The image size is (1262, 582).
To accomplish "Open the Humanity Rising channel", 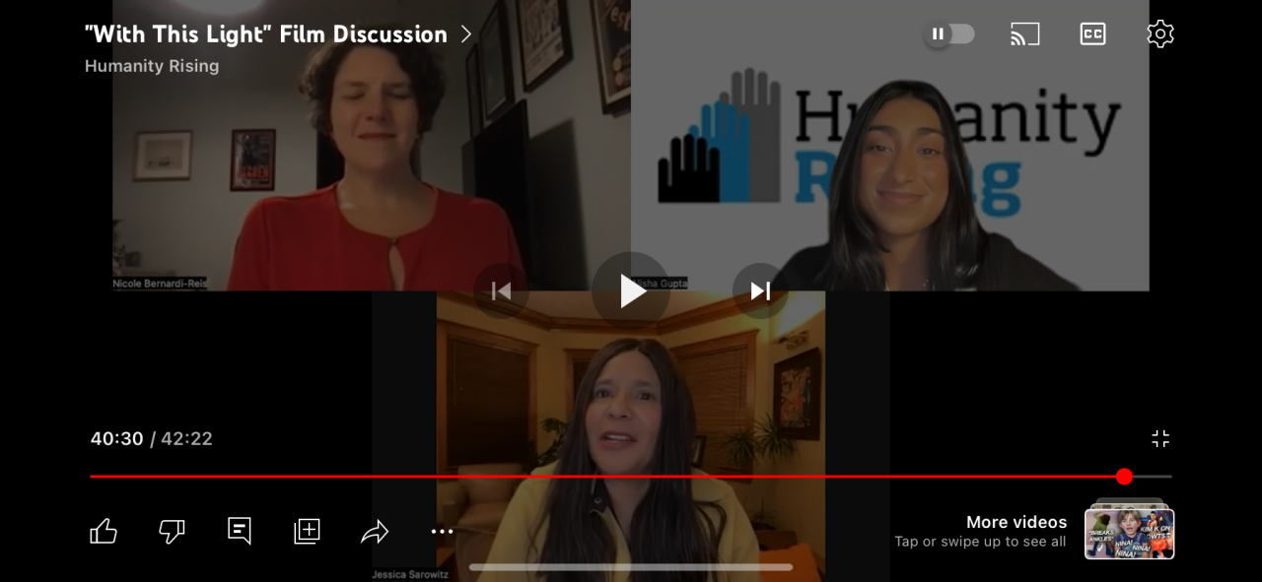I will [x=152, y=66].
